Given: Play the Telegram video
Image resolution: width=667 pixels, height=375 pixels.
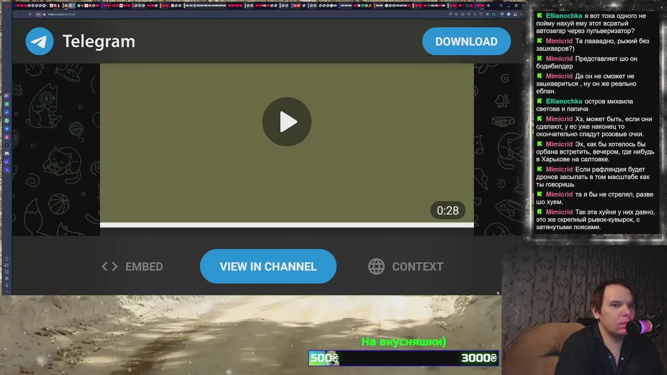Looking at the screenshot, I should 287,121.
